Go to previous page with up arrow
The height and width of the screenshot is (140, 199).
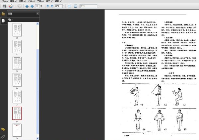point(27,6)
